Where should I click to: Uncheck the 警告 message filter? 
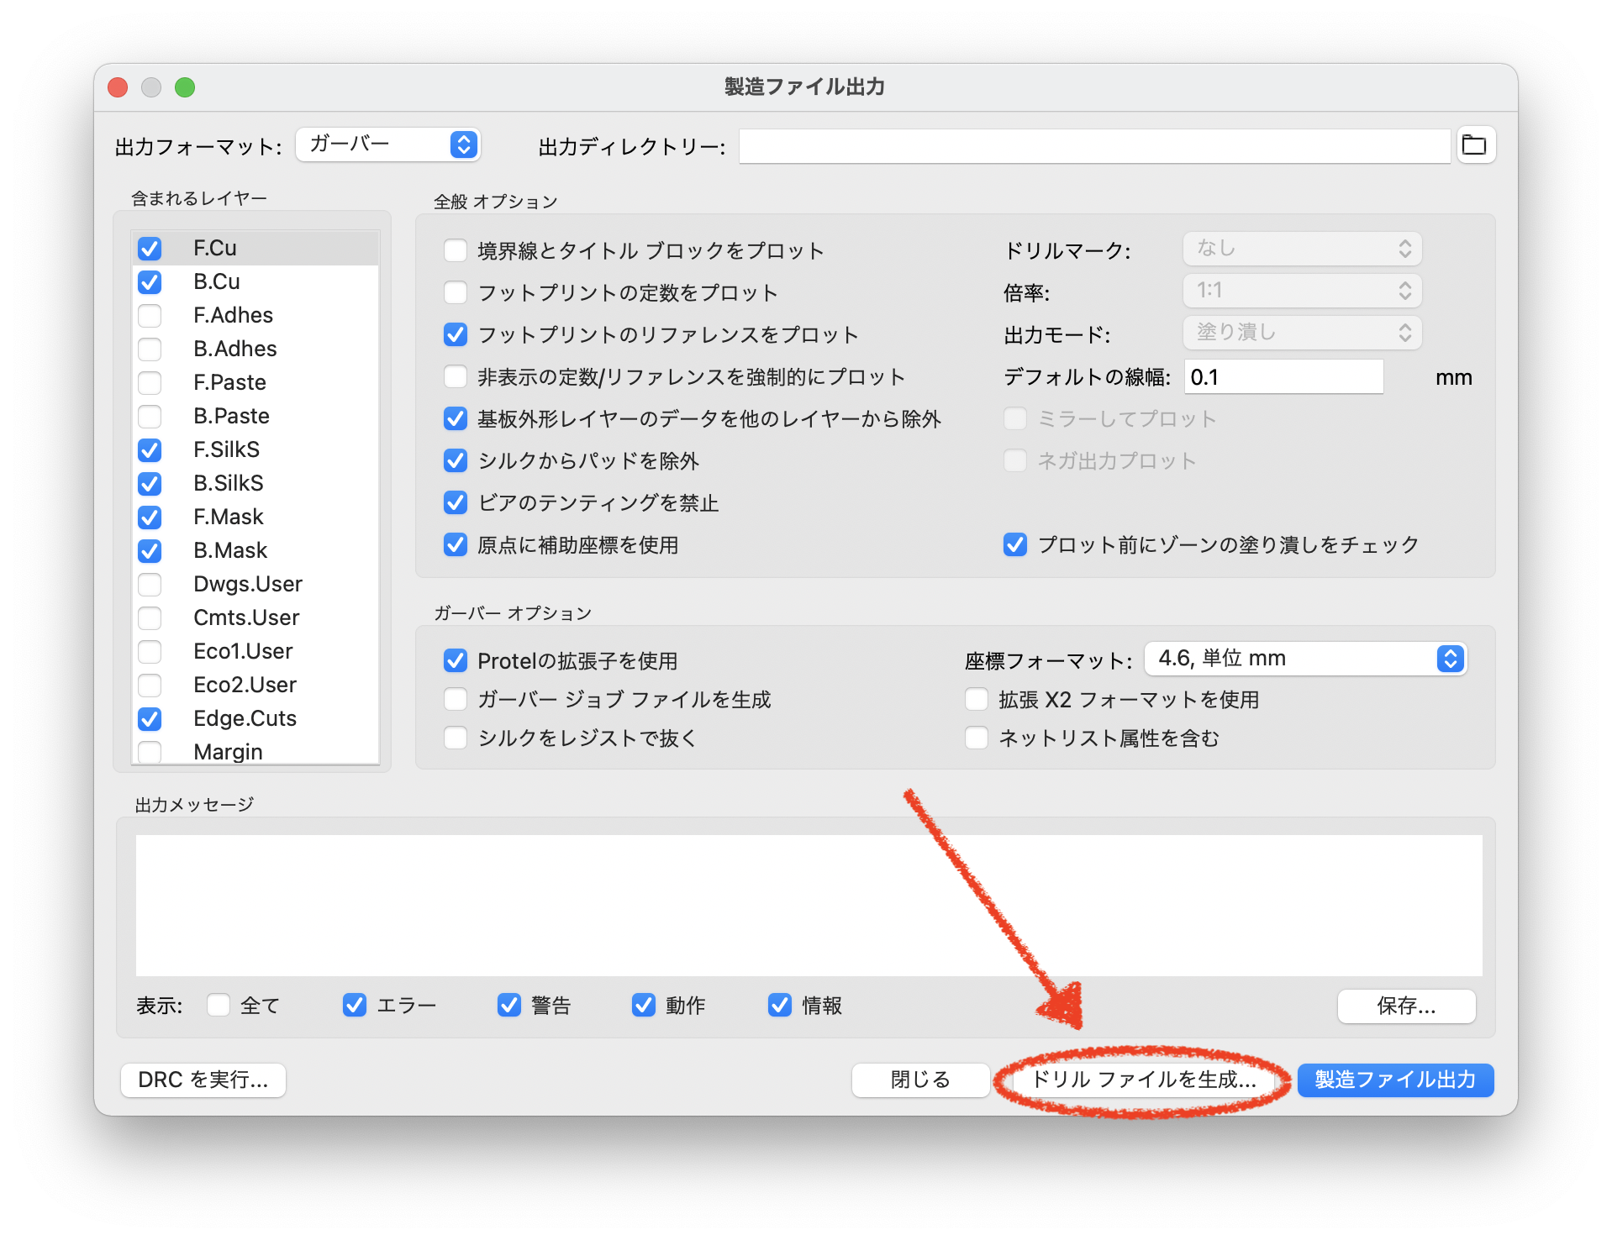tap(509, 1005)
